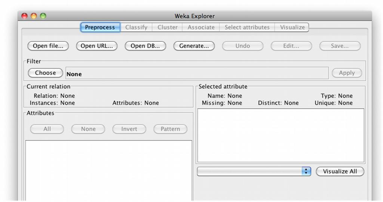Switch to the Visualize tab

(x=292, y=27)
